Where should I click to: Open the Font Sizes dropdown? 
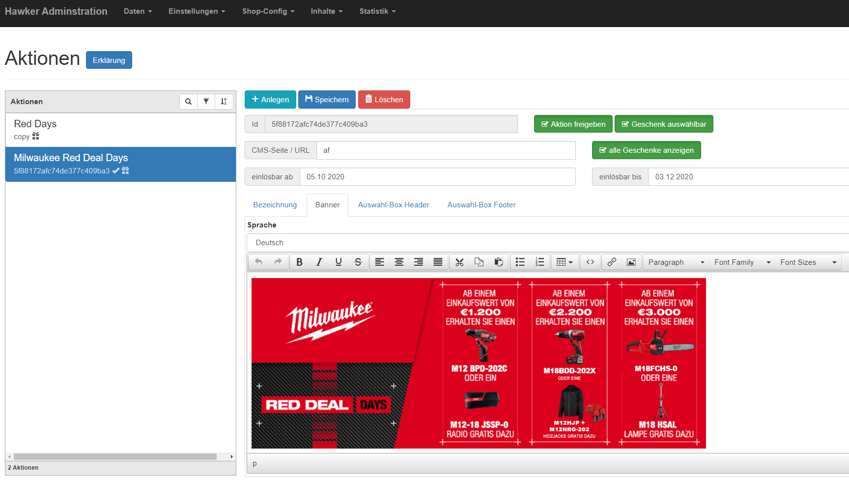coord(808,262)
